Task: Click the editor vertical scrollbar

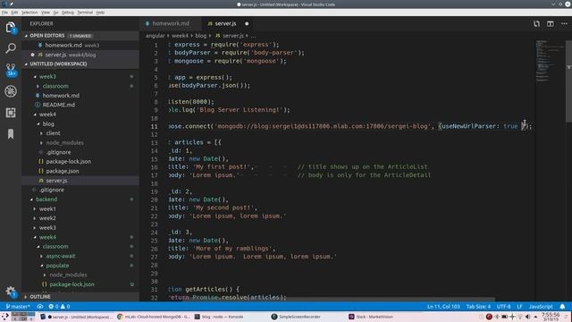Action: [568, 81]
